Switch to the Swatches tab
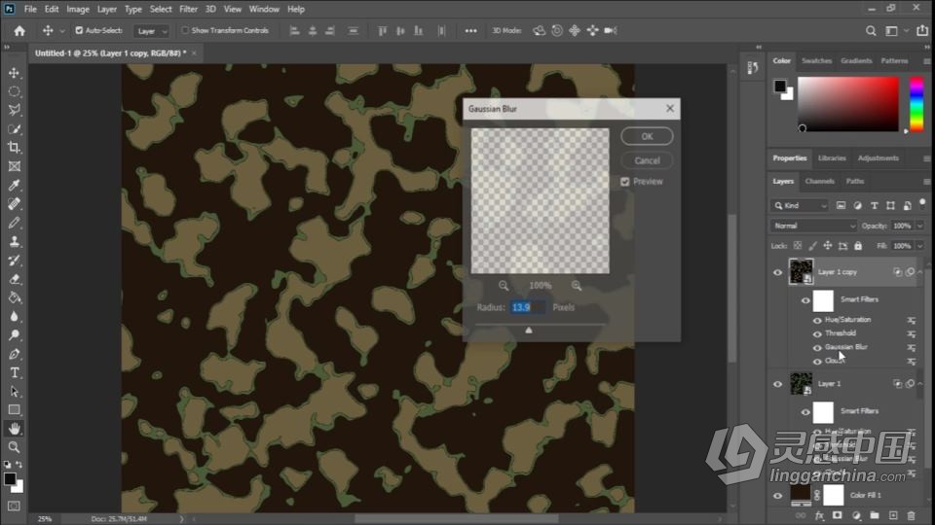The width and height of the screenshot is (935, 525). coord(816,60)
